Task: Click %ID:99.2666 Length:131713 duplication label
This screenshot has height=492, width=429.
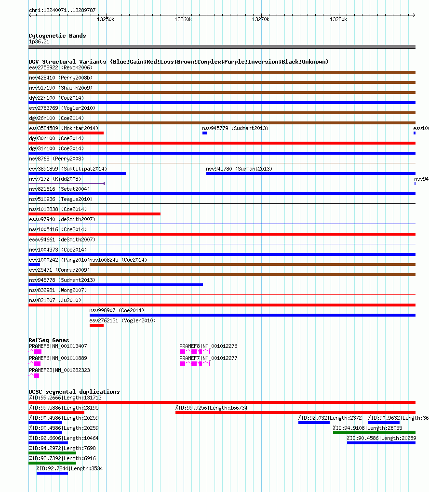Action: (65, 398)
